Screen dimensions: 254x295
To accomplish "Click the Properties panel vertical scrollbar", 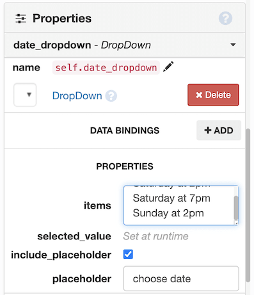I will pos(248,205).
